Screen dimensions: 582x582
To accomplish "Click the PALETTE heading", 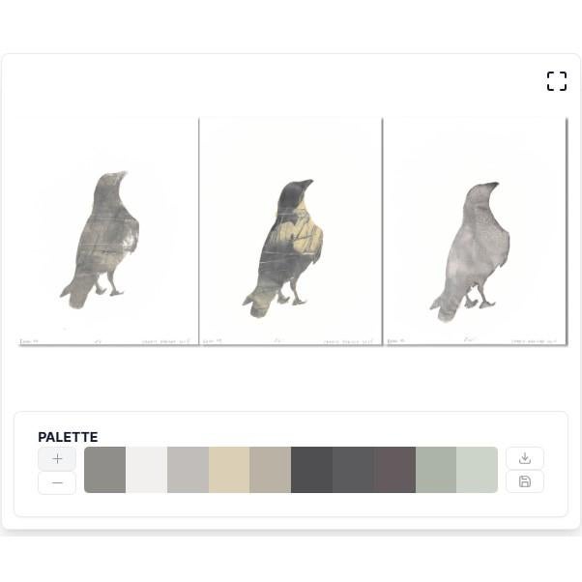I will click(x=68, y=437).
